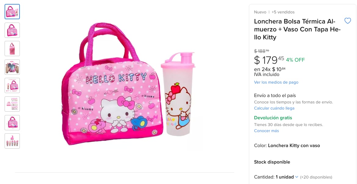Viewport: 357px width, 184px height.
Task: Show second thumbnail of lunch bag alone
Action: 12,30
